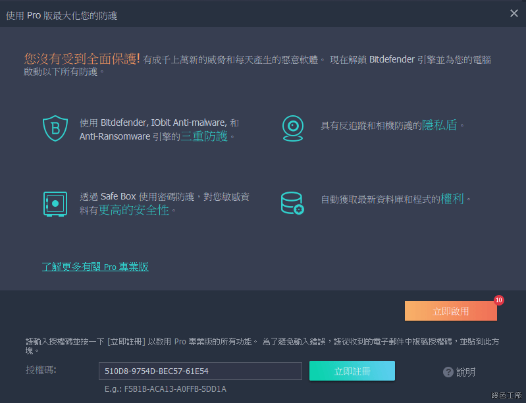The image size is (526, 403).
Task: Click the 權利 highlighted text
Action: click(x=452, y=199)
